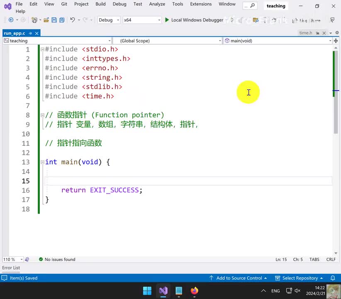Click the Find in Files folder-search icon

tap(256, 20)
